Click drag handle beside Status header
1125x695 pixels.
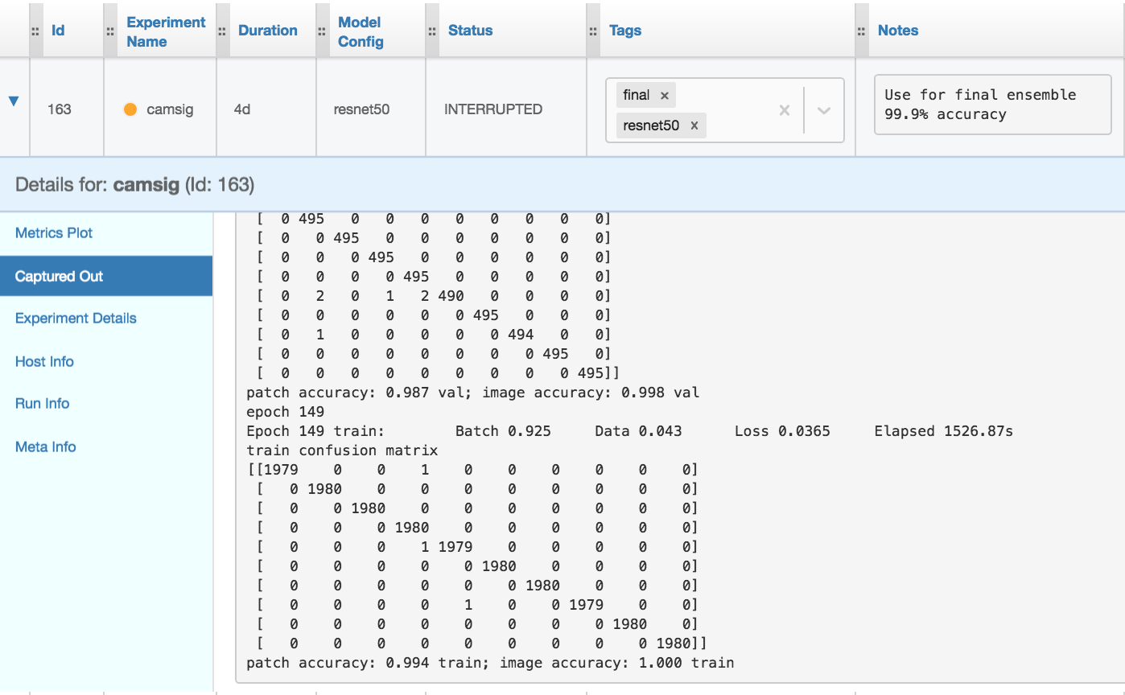click(x=432, y=31)
